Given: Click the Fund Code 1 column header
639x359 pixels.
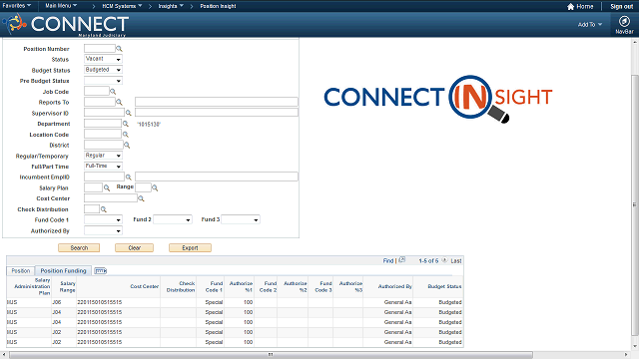Looking at the screenshot, I should click(x=215, y=286).
